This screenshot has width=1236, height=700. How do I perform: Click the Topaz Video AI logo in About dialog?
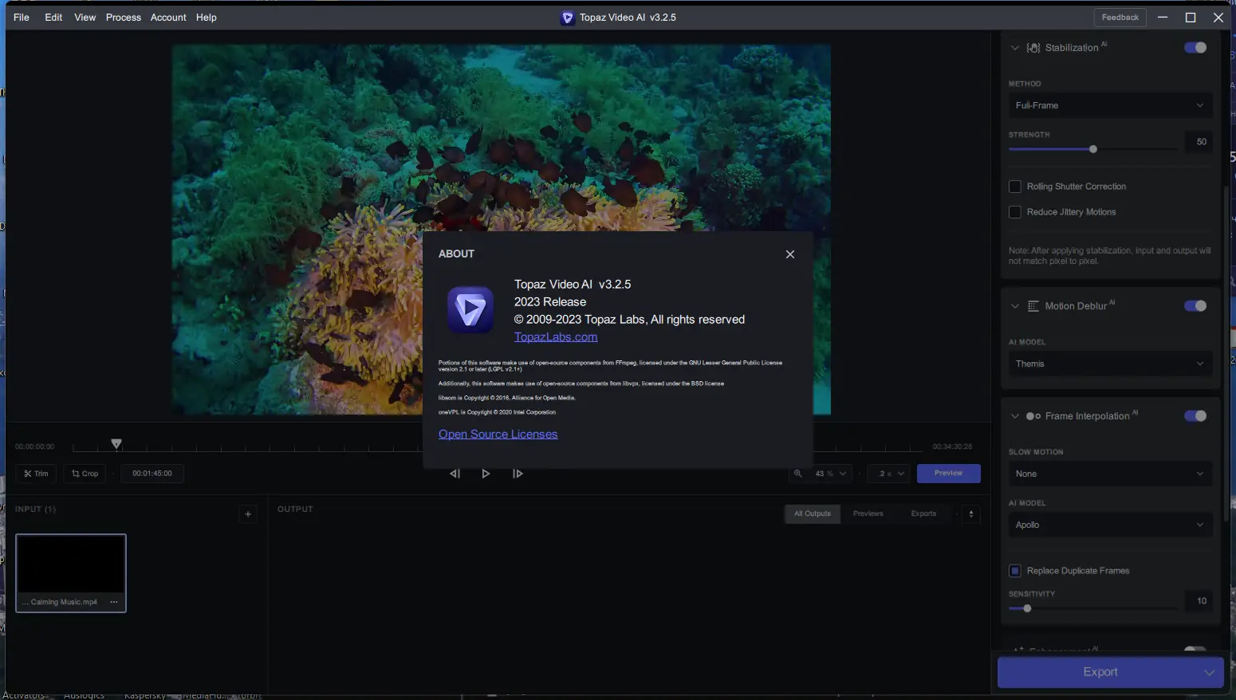tap(470, 310)
